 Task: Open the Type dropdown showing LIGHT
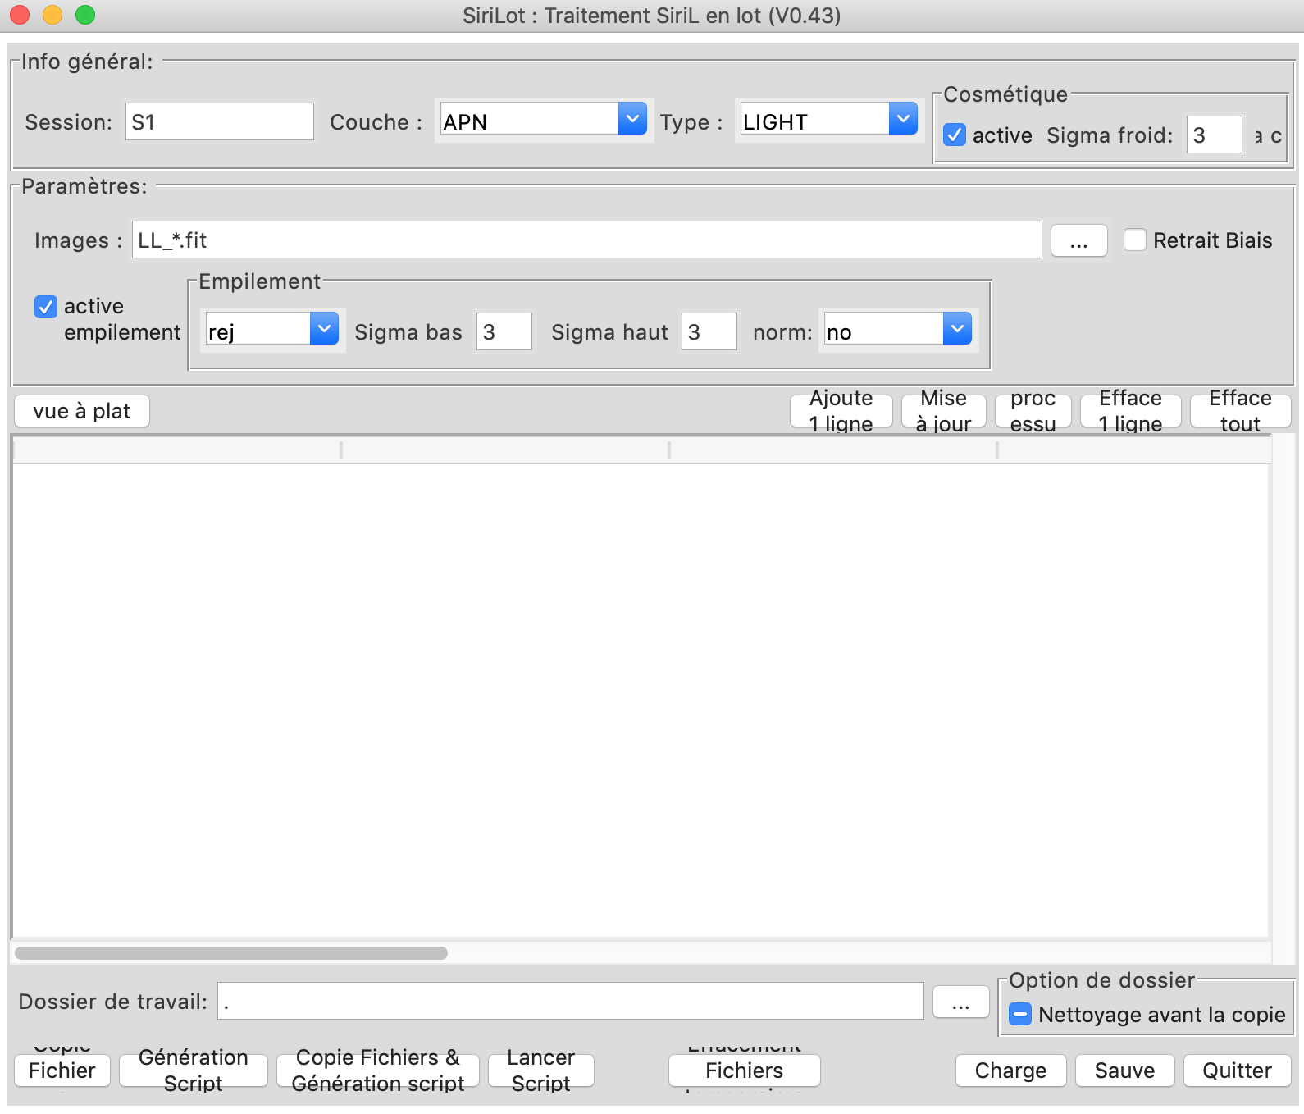828,121
